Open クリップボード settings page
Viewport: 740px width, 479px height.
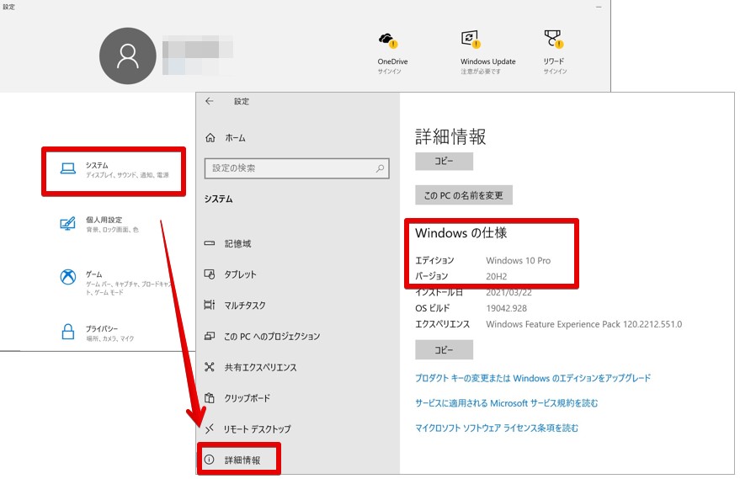[248, 398]
